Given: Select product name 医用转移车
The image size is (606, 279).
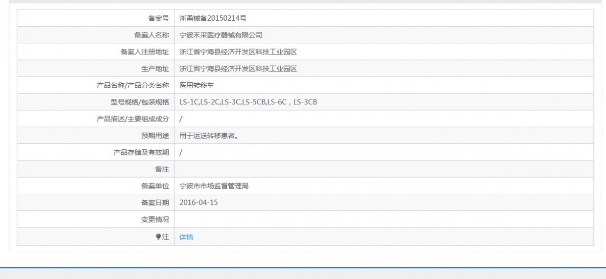Looking at the screenshot, I should tap(197, 85).
